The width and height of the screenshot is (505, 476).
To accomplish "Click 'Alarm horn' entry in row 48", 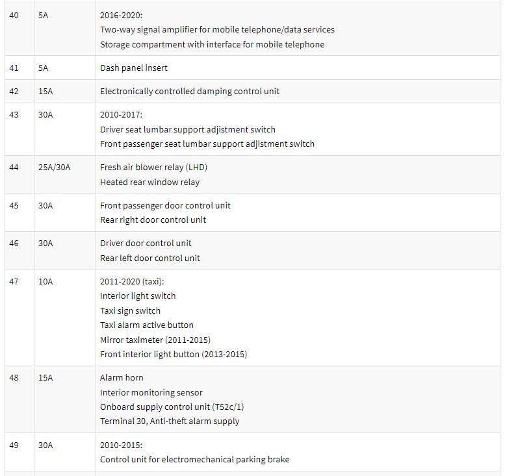I will pyautogui.click(x=122, y=378).
